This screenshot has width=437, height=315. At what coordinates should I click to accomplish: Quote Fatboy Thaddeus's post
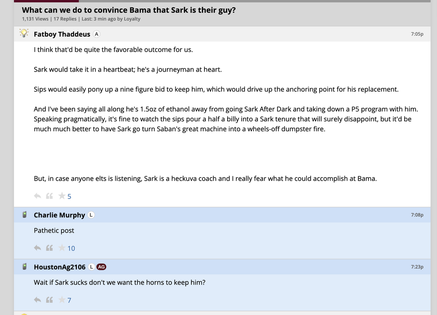49,196
